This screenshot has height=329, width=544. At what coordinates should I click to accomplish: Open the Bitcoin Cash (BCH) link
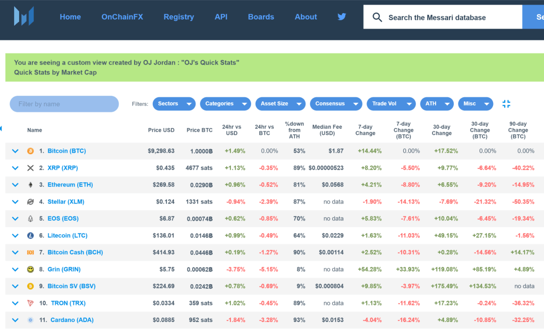[75, 252]
